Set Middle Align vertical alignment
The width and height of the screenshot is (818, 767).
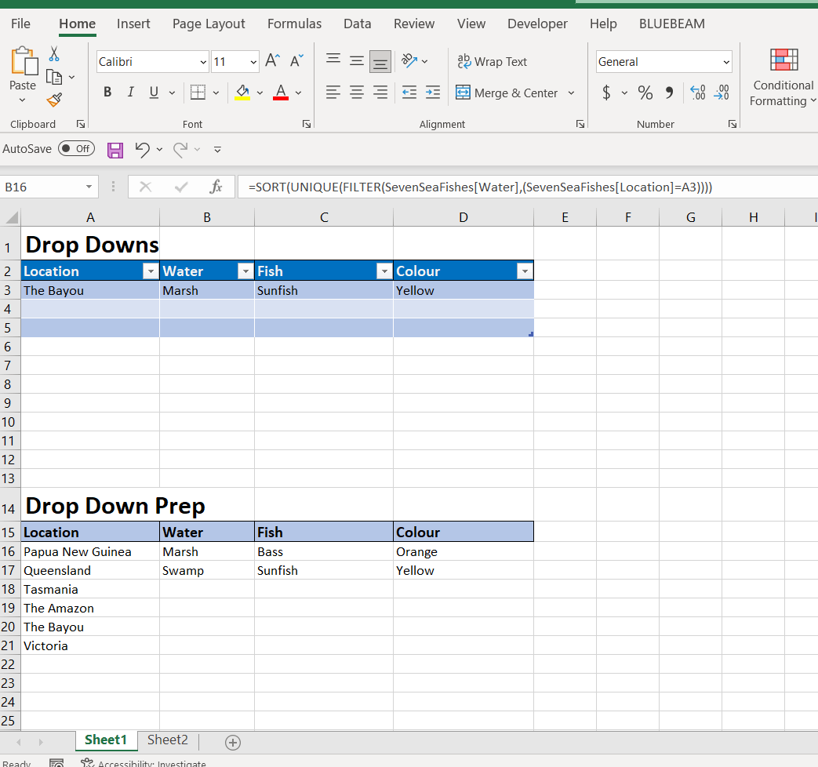coord(357,61)
